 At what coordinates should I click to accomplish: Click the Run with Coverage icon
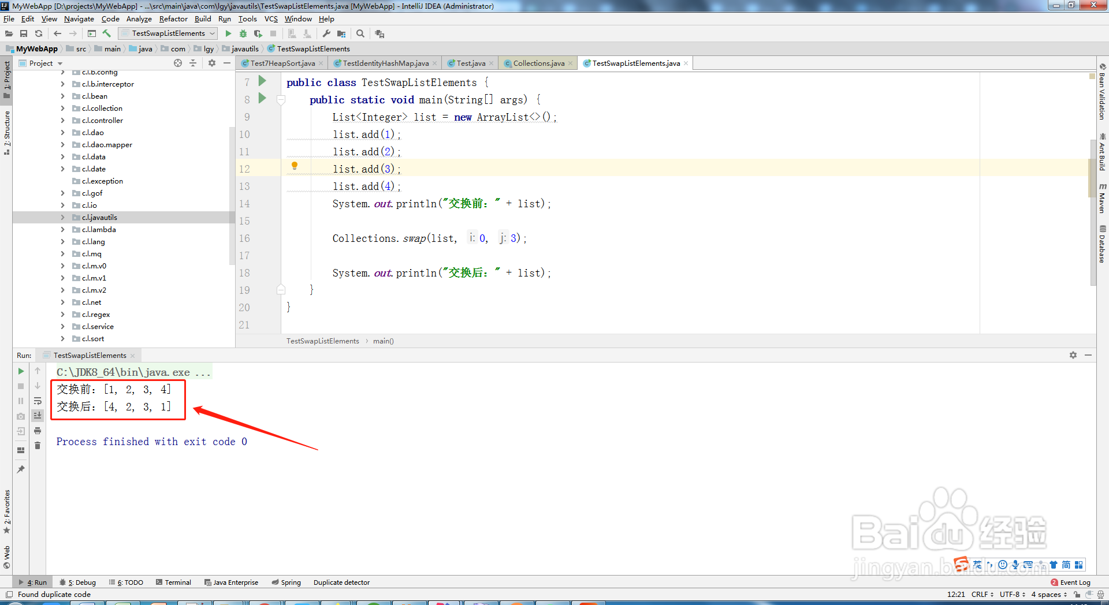pos(258,33)
